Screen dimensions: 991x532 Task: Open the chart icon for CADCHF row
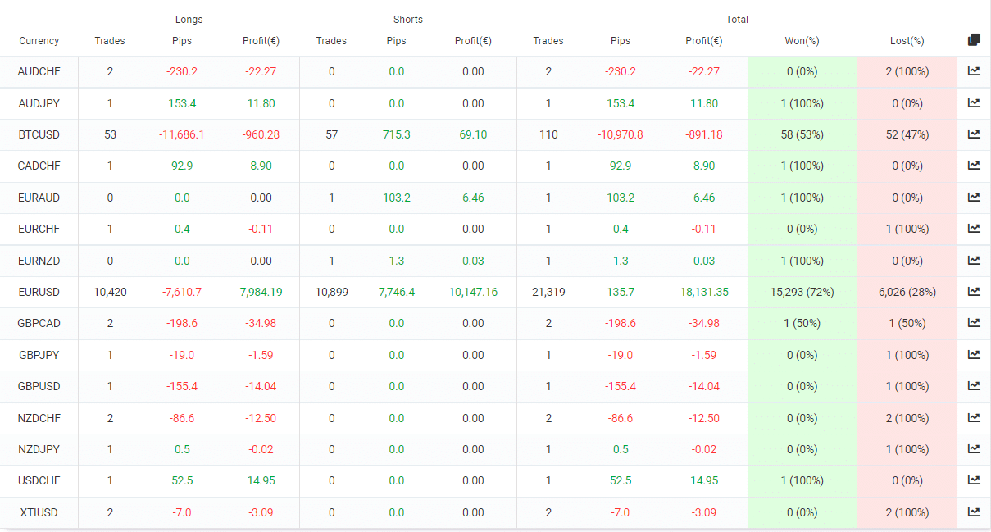pyautogui.click(x=974, y=166)
